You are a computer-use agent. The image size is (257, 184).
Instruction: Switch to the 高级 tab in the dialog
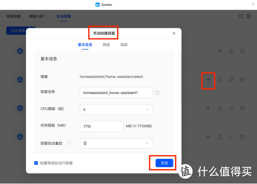[124, 45]
